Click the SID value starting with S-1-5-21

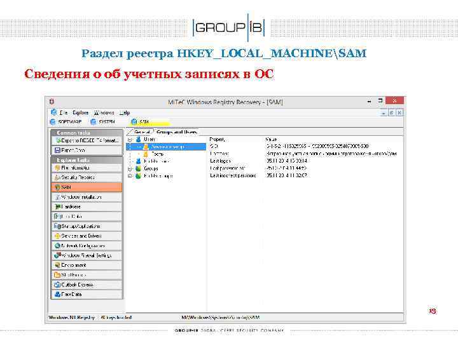point(317,146)
